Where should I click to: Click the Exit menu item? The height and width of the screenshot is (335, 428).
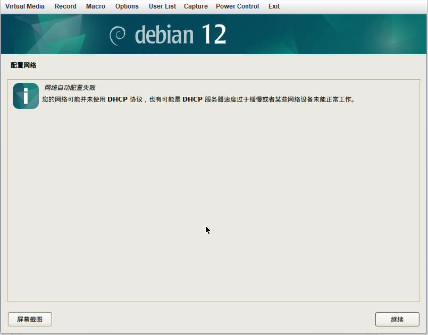coord(274,6)
